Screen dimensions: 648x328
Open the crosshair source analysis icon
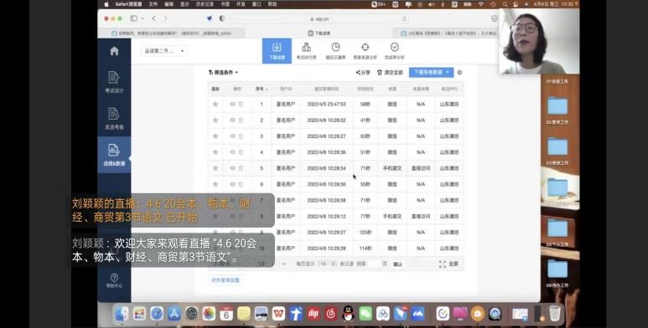pos(365,51)
